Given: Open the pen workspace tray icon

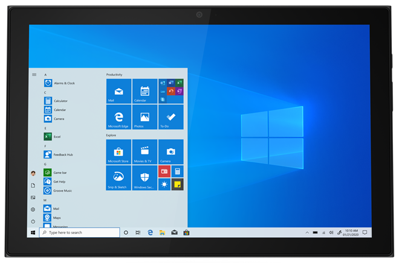Looking at the screenshot, I should pos(340,232).
